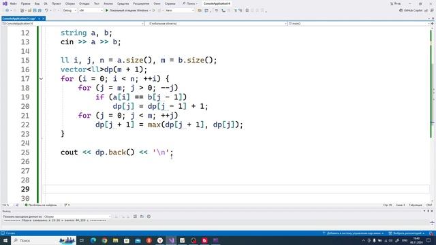This screenshot has height=245, width=436.
Task: Click select repository in the status bar
Action: point(407,233)
